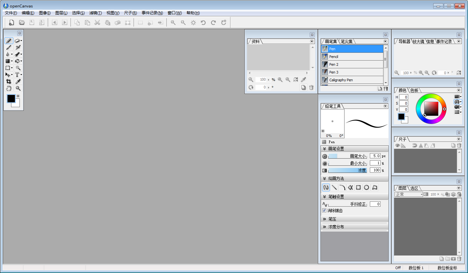This screenshot has width=468, height=273.
Task: Expand the 笔压 section
Action: pos(324,219)
